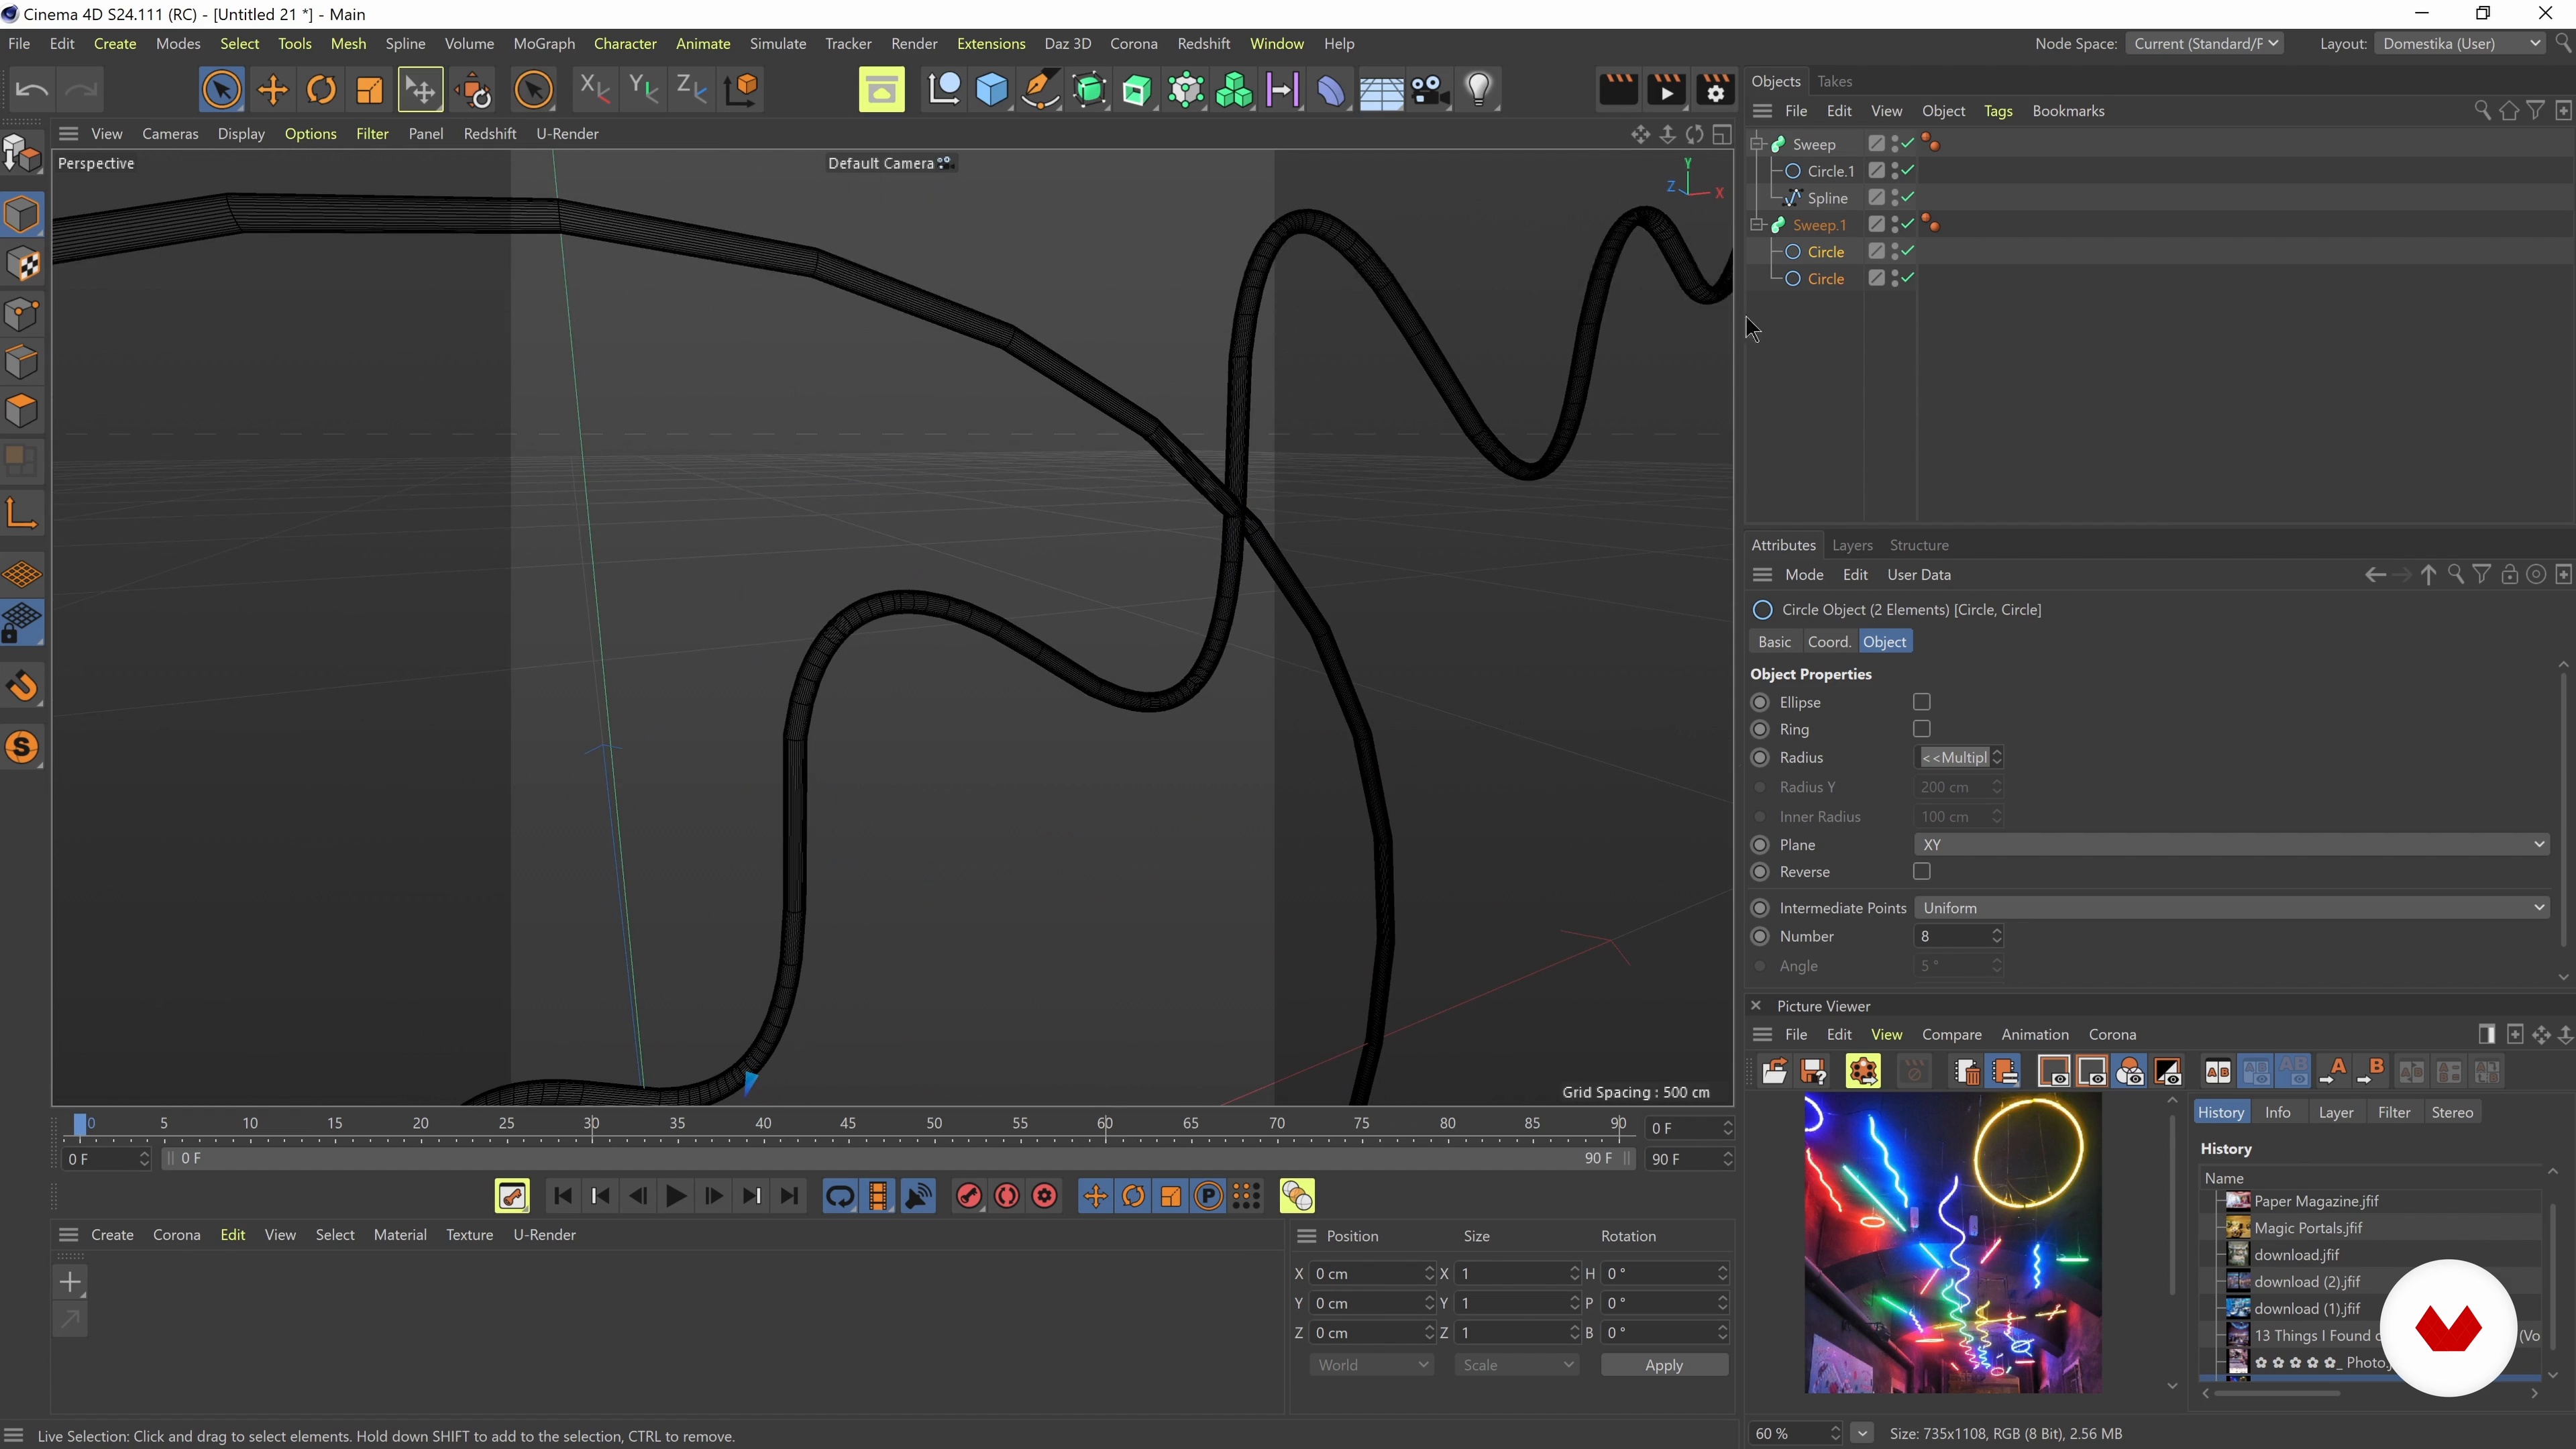The height and width of the screenshot is (1449, 2576).
Task: Click the Position X input field
Action: (1367, 1274)
